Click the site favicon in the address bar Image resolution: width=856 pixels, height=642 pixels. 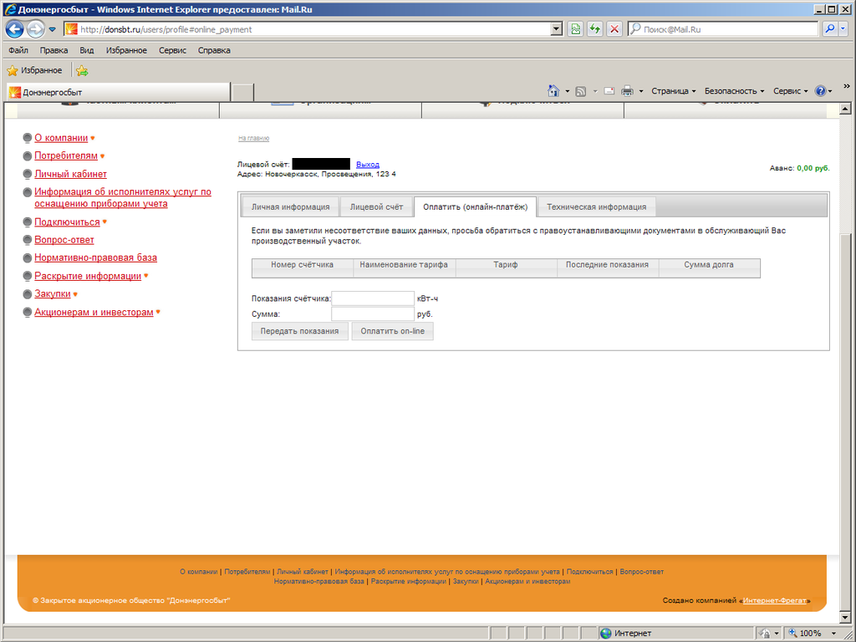72,29
